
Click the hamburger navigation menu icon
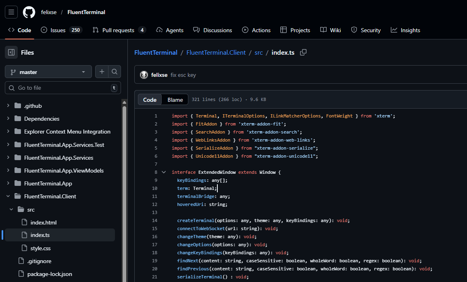(x=11, y=12)
